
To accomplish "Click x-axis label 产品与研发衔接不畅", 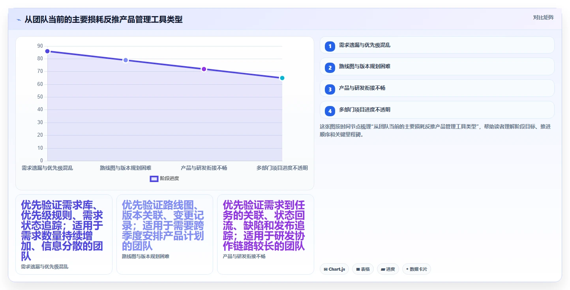I will [204, 168].
